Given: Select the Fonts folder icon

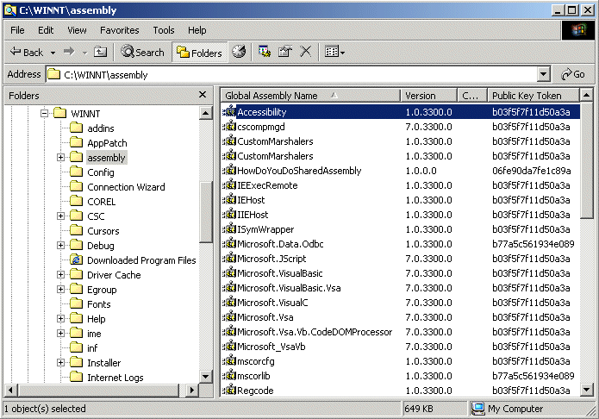Looking at the screenshot, I should pyautogui.click(x=77, y=303).
